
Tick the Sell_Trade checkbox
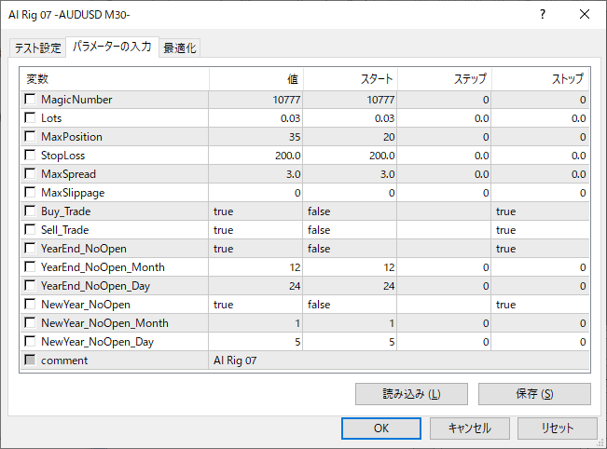(30, 229)
